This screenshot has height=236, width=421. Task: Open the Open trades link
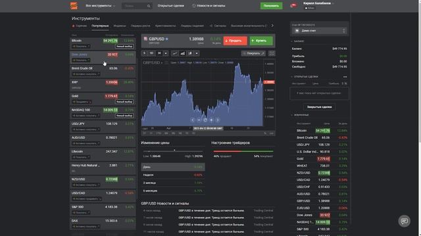171,6
